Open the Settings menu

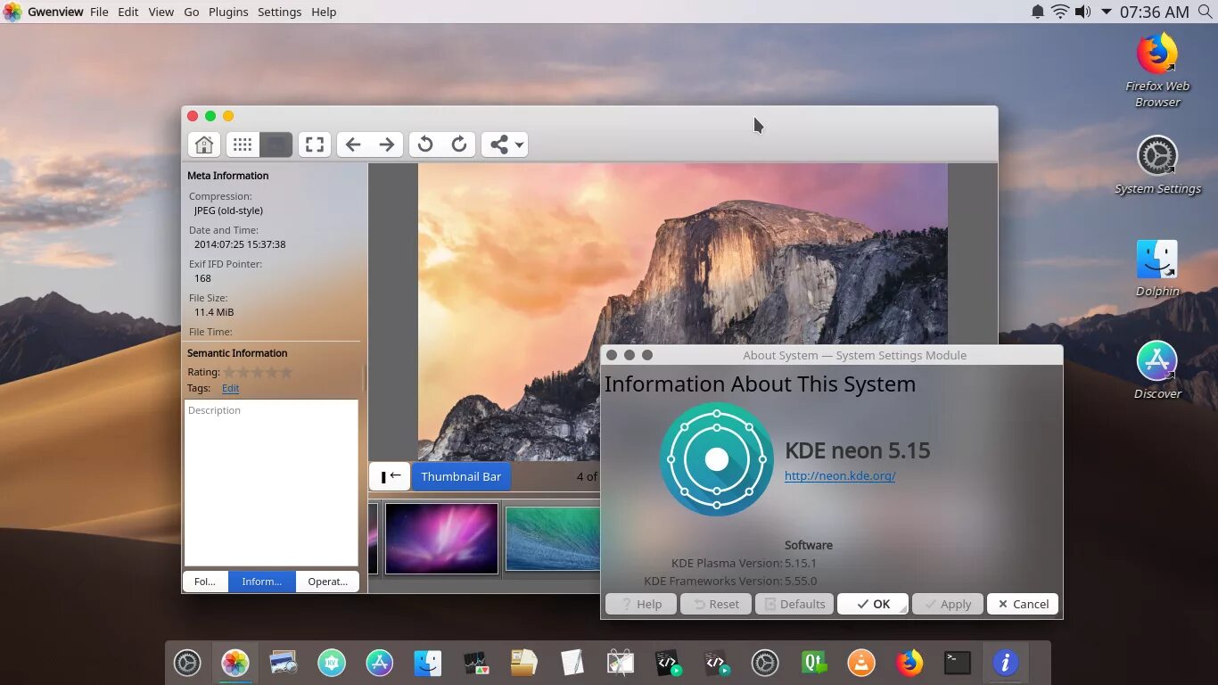coord(280,12)
